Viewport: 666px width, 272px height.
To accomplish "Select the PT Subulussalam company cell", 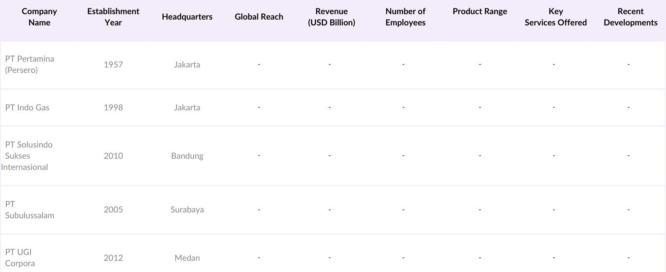I will [x=30, y=210].
